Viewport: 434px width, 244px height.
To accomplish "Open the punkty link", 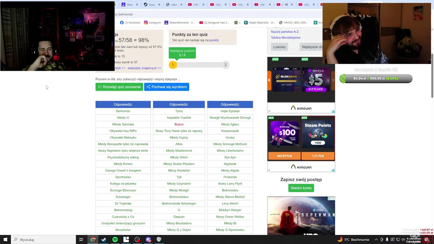I will click(x=214, y=40).
